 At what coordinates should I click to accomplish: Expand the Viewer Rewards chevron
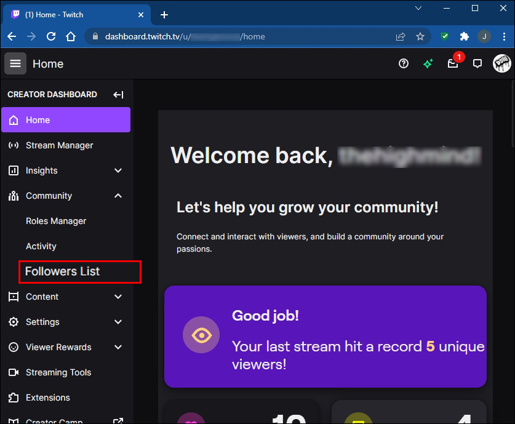(118, 347)
